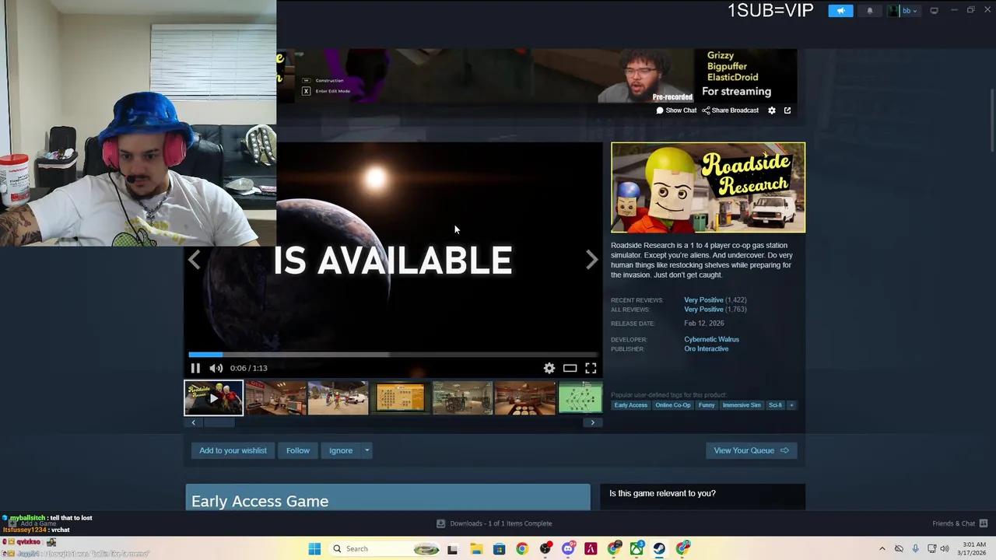This screenshot has height=560, width=996.
Task: Open Friends & Chat
Action: 959,523
